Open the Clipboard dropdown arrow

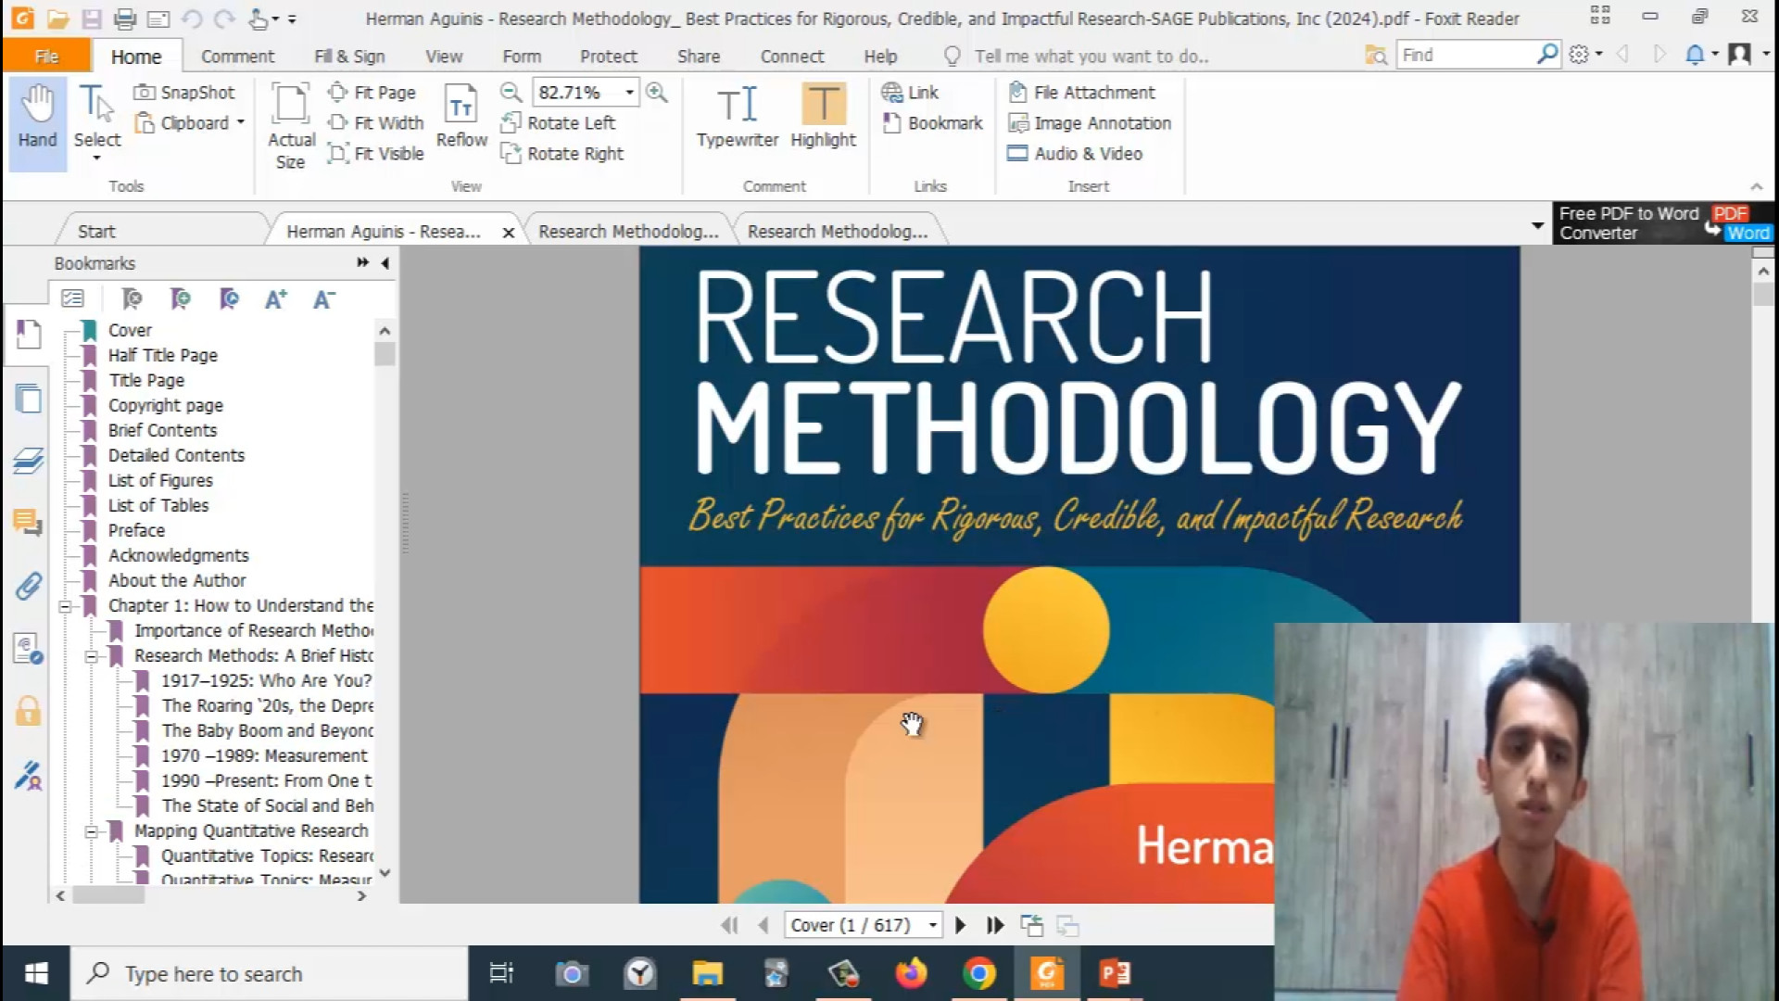(x=241, y=122)
